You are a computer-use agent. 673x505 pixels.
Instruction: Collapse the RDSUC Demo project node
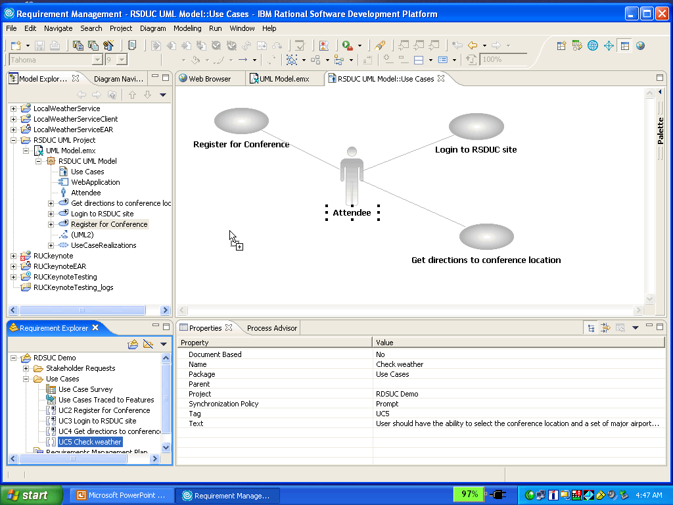point(13,358)
